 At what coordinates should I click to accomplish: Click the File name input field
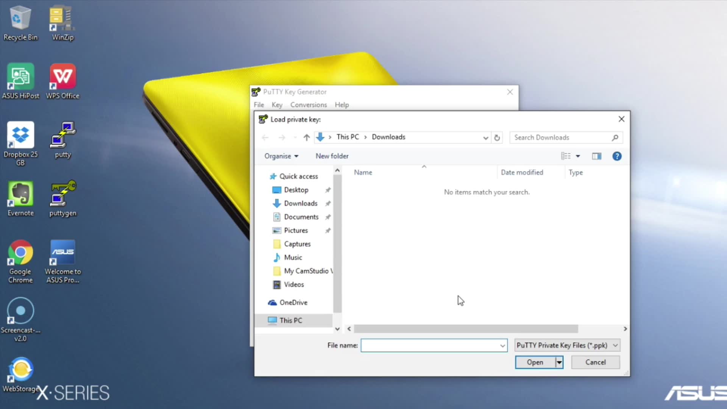(430, 345)
